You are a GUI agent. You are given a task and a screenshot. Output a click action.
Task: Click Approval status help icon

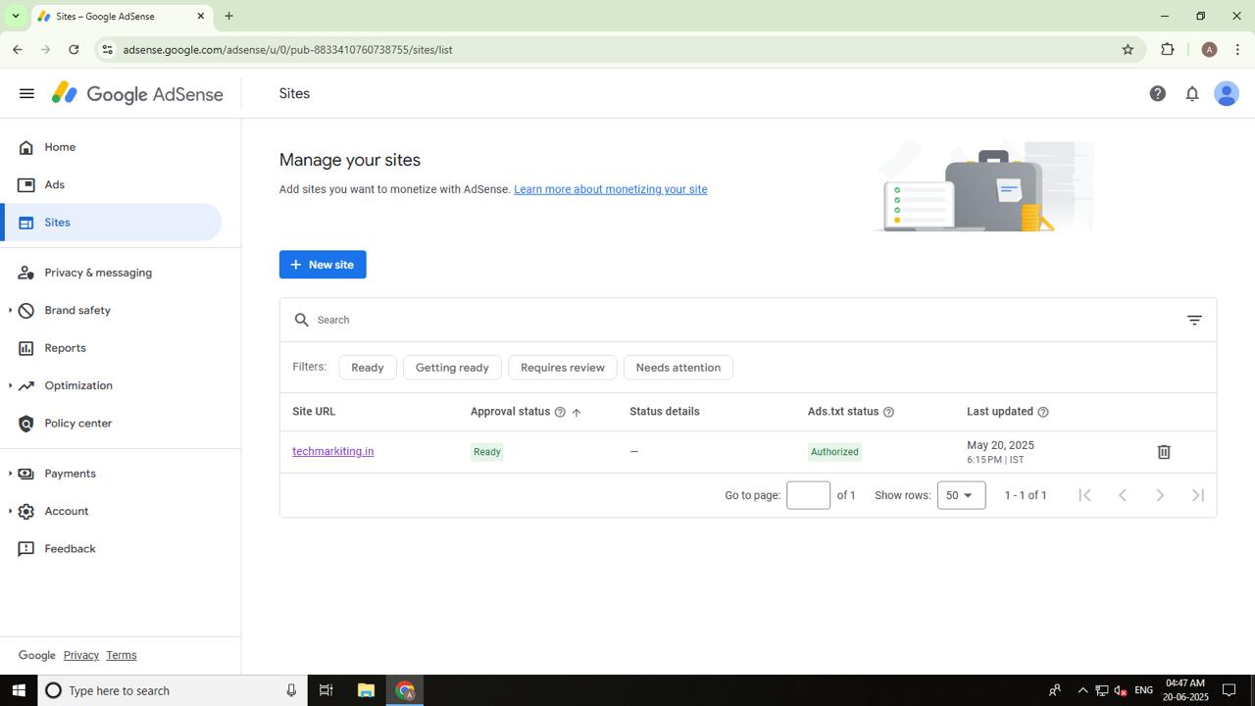point(560,412)
